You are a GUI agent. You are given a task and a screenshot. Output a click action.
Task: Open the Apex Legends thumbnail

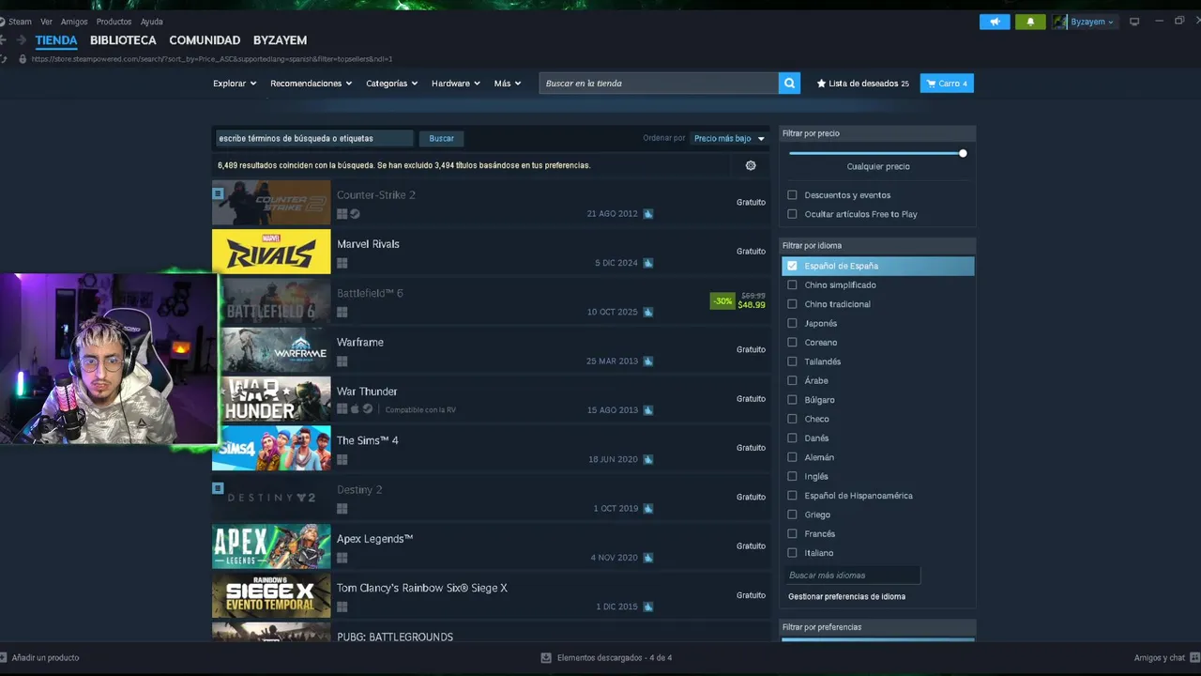[x=271, y=546]
